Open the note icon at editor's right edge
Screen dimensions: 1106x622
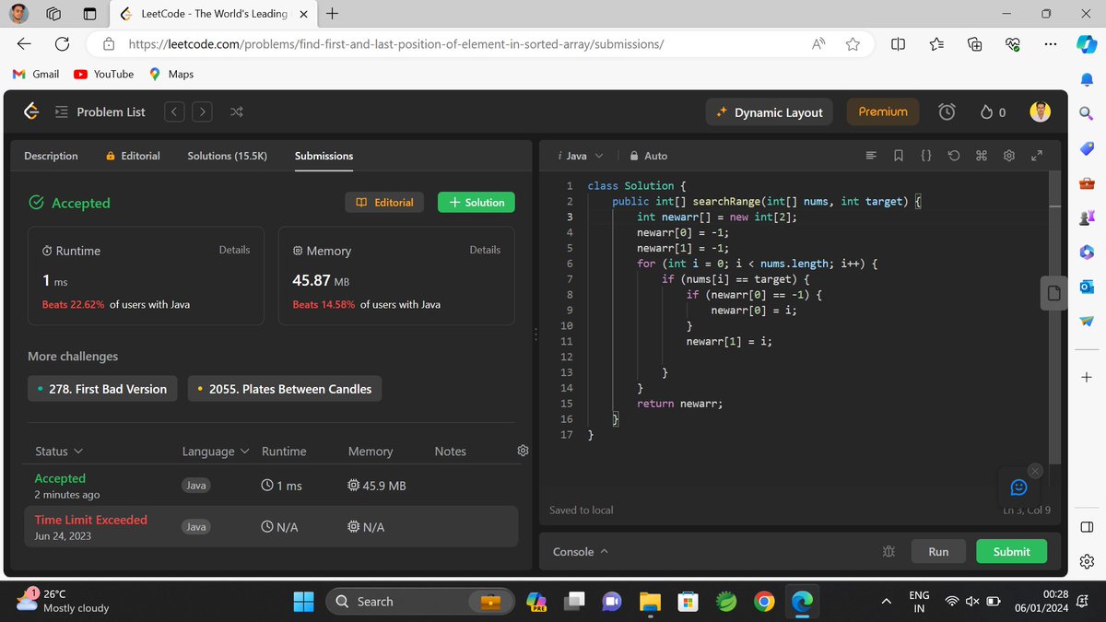tap(1056, 293)
